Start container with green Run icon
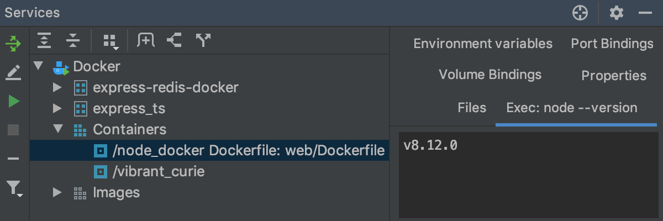Viewport: 663px width, 221px height. coord(13,101)
